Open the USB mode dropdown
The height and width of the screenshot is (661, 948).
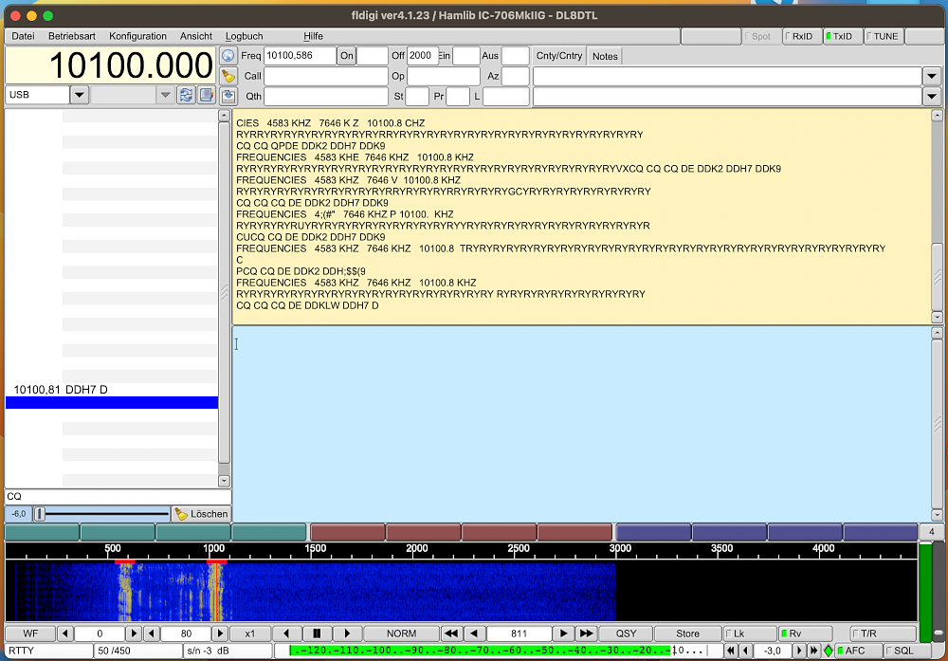click(x=80, y=95)
